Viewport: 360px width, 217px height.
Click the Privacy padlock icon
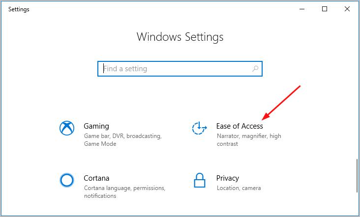[x=199, y=180]
